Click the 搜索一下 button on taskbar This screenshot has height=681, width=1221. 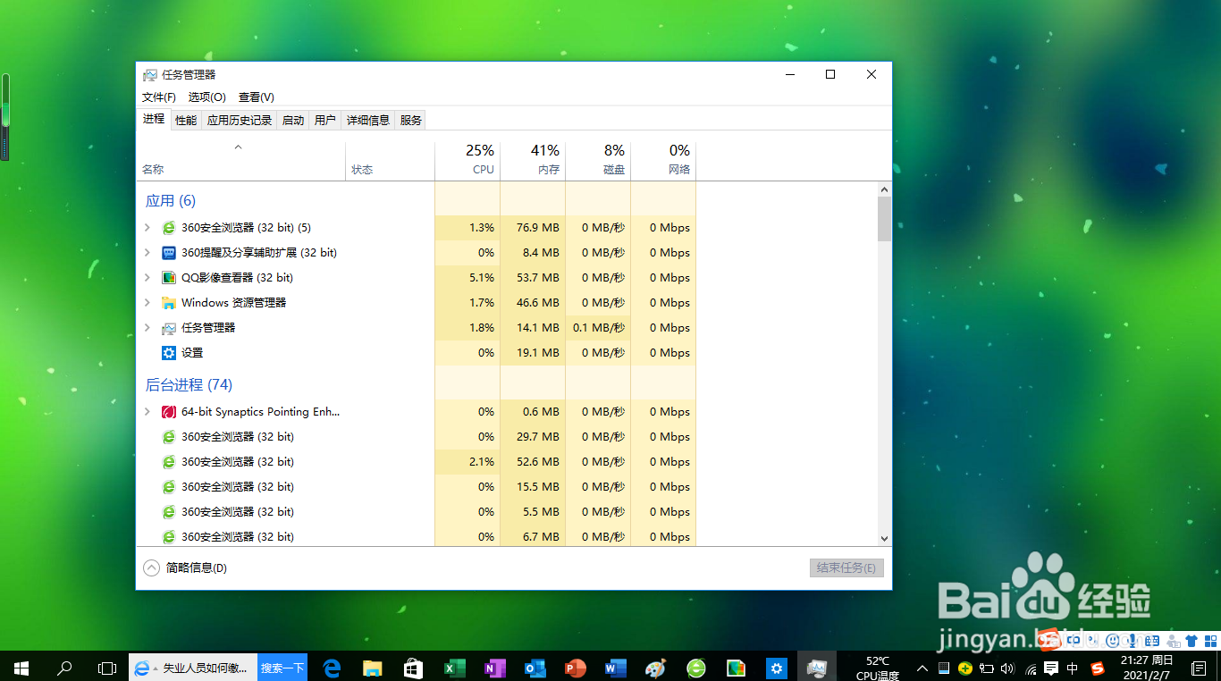(x=282, y=668)
